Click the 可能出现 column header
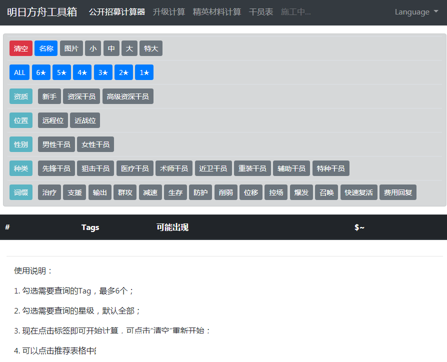Screen dimensions: 447x362 click(x=172, y=227)
